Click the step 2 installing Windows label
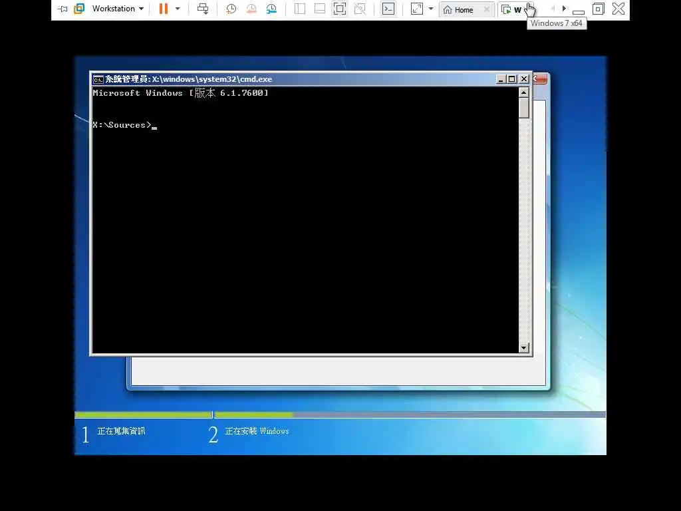Image resolution: width=681 pixels, height=511 pixels. point(257,431)
